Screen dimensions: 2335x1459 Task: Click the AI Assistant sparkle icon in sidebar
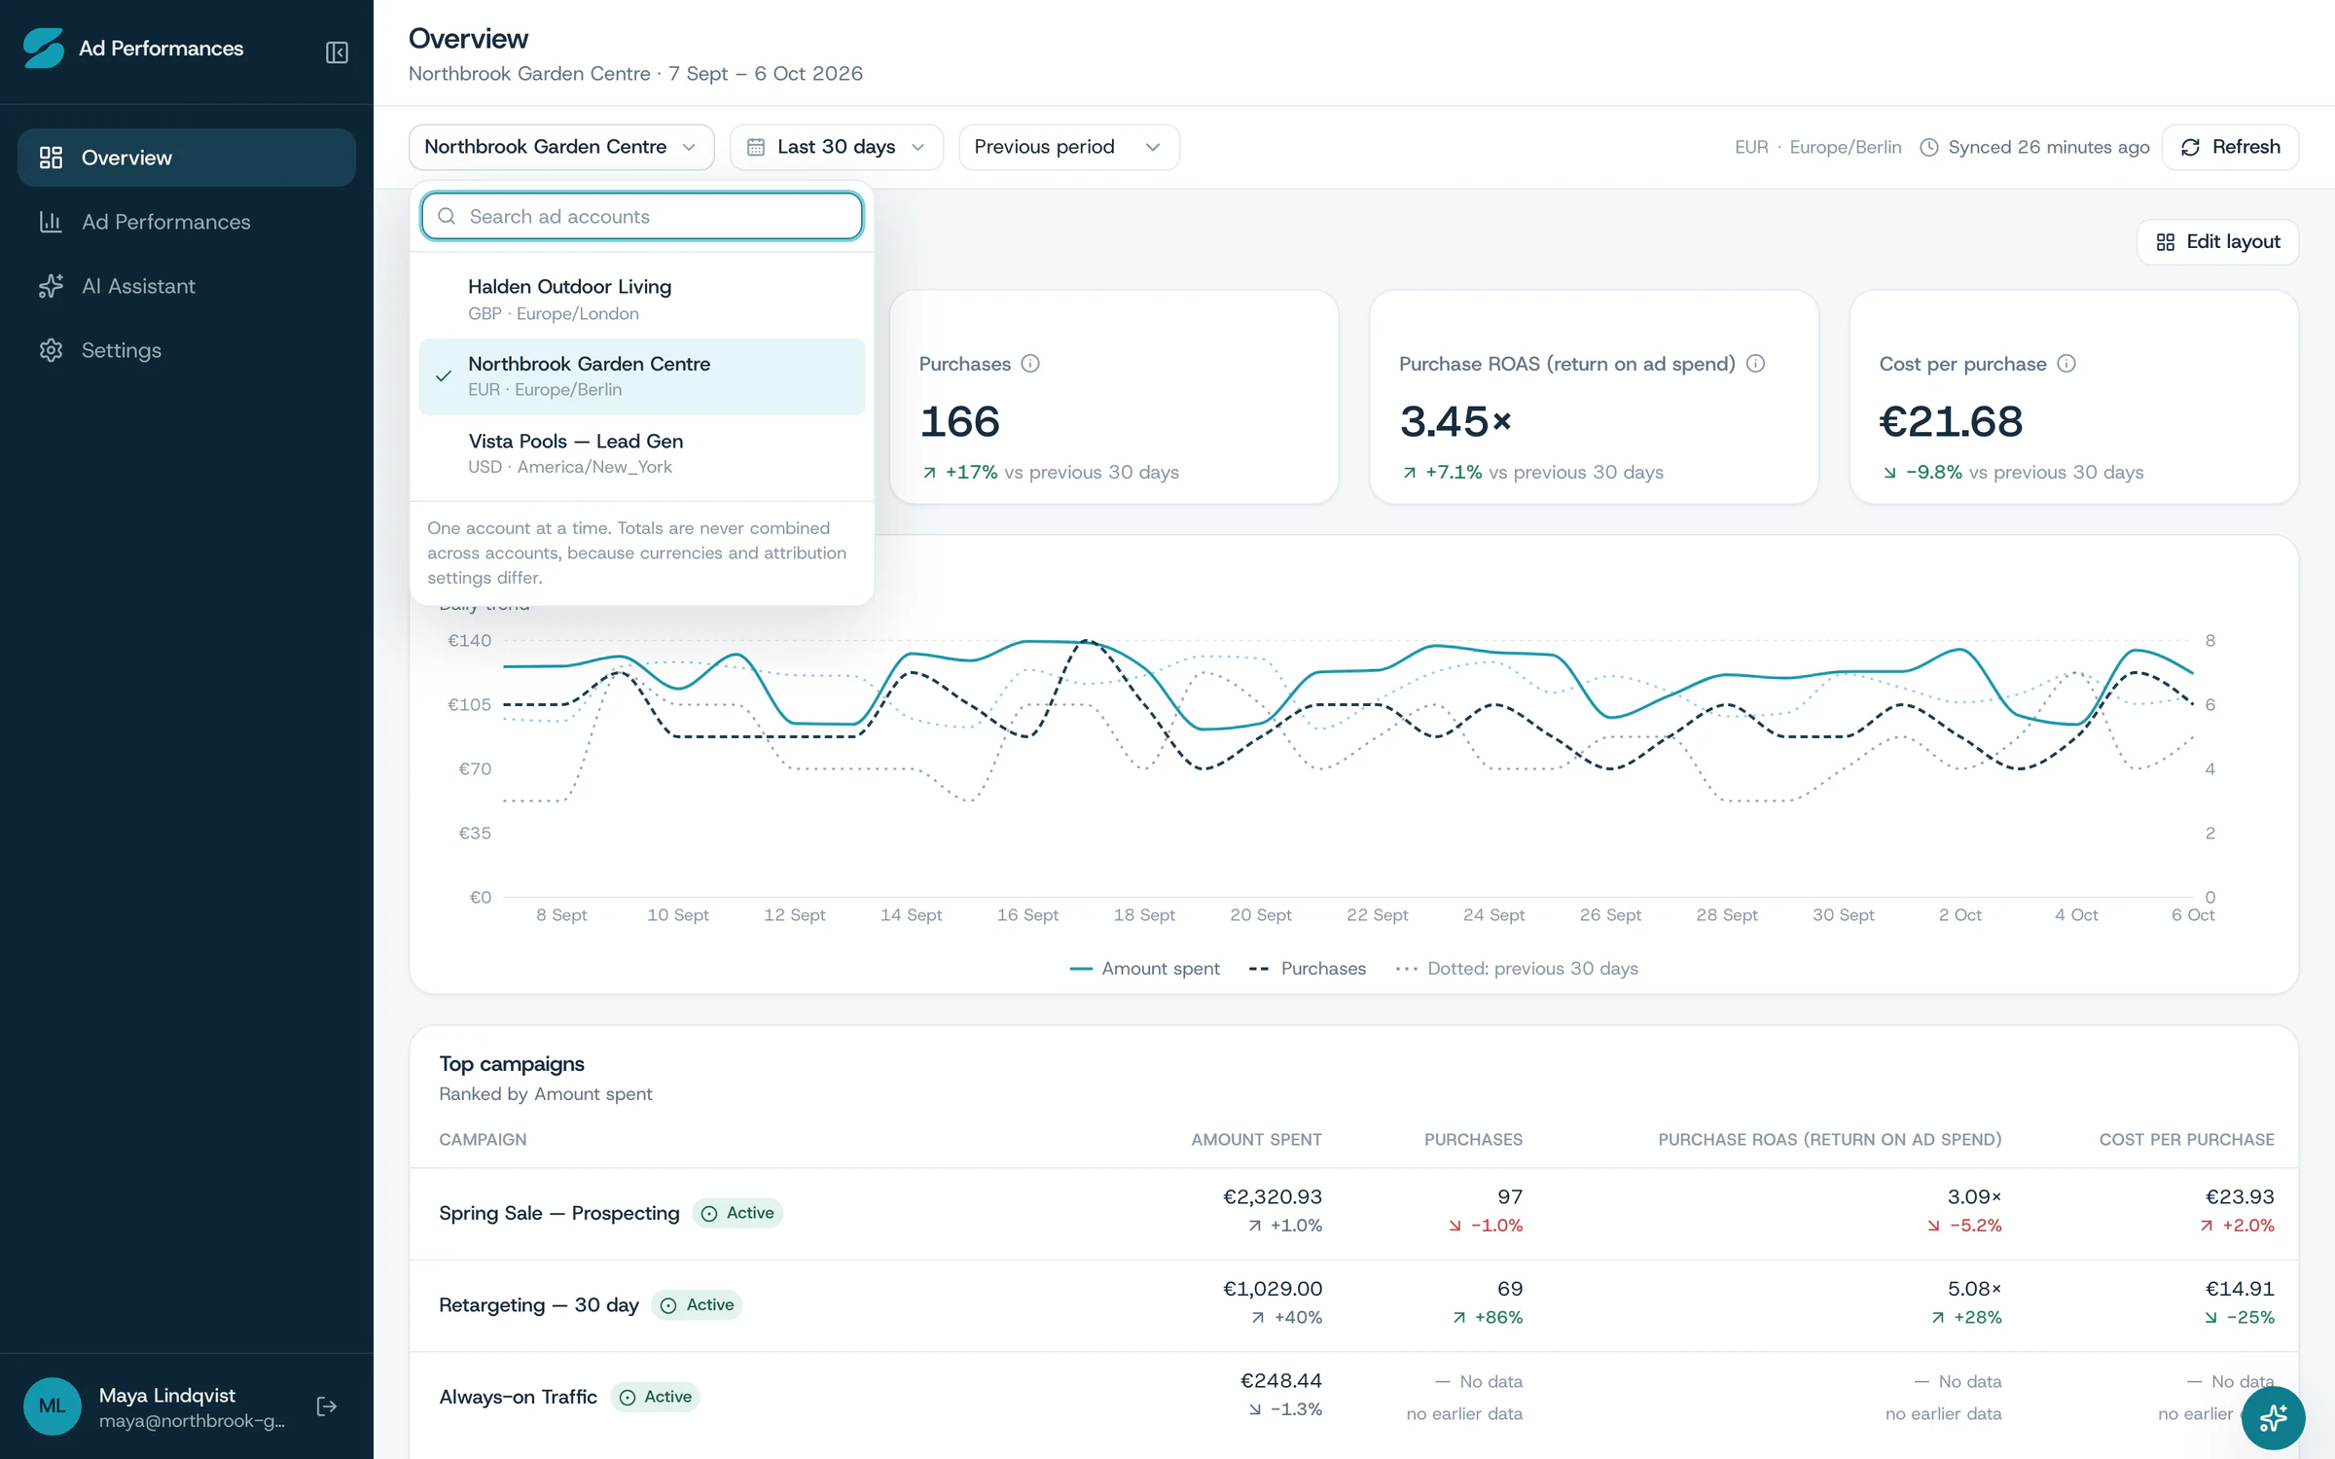51,286
